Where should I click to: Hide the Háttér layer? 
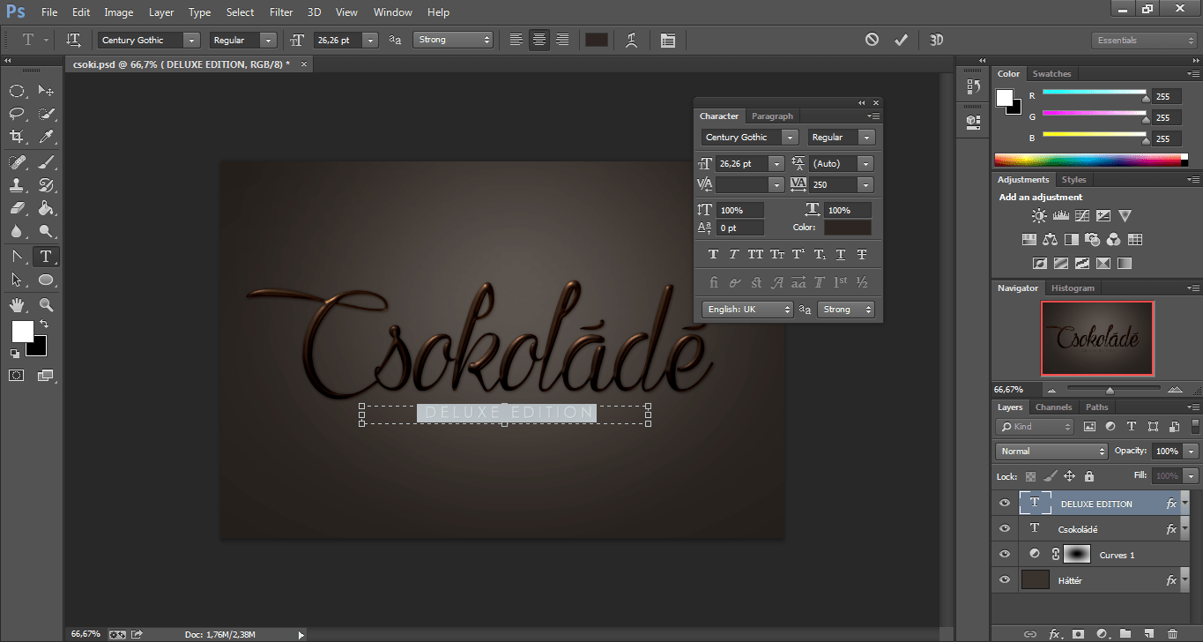pyautogui.click(x=1005, y=580)
